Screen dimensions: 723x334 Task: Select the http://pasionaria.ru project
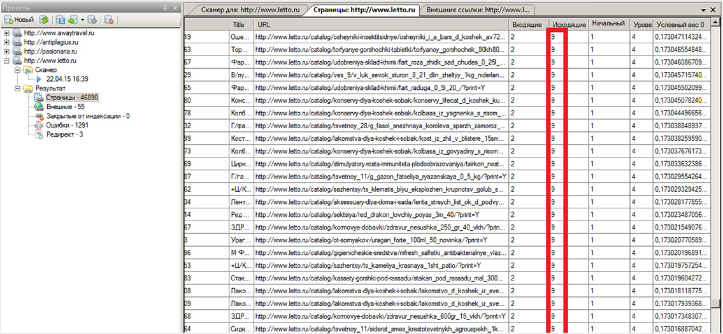coord(51,52)
